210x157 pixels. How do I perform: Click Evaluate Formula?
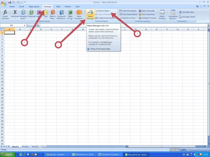coord(147,18)
